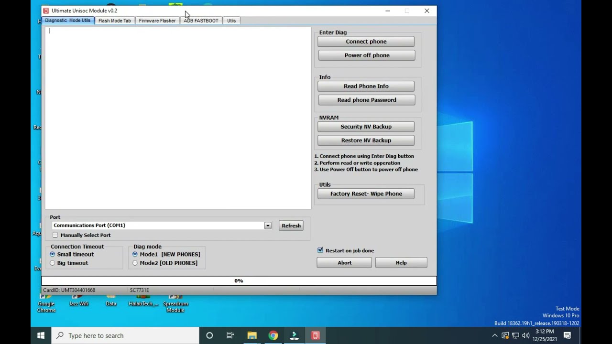
Task: Click the 0% progress bar
Action: [x=239, y=281]
